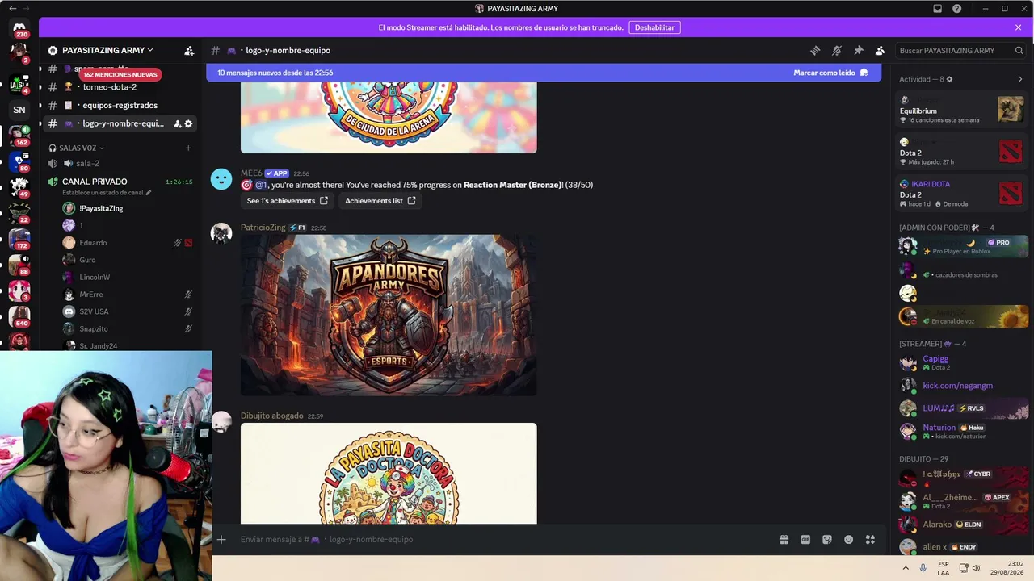The width and height of the screenshot is (1034, 581).
Task: Open Alarako's profile in member list
Action: coord(961,525)
